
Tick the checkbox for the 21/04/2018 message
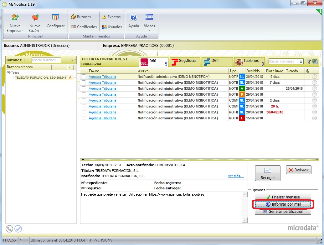pos(84,106)
